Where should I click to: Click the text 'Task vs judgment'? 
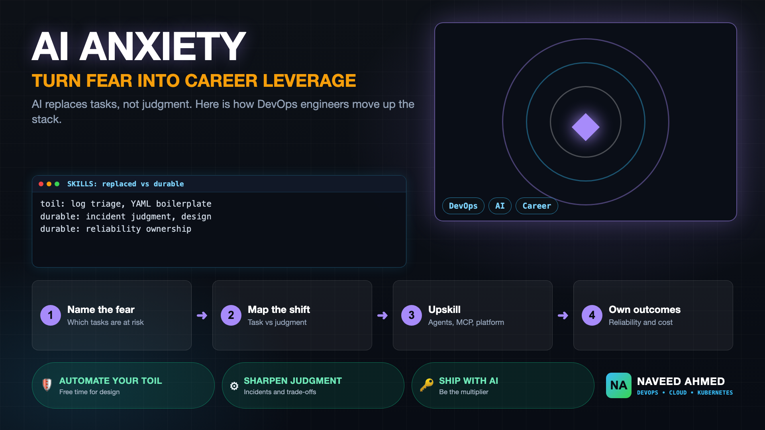tap(277, 322)
